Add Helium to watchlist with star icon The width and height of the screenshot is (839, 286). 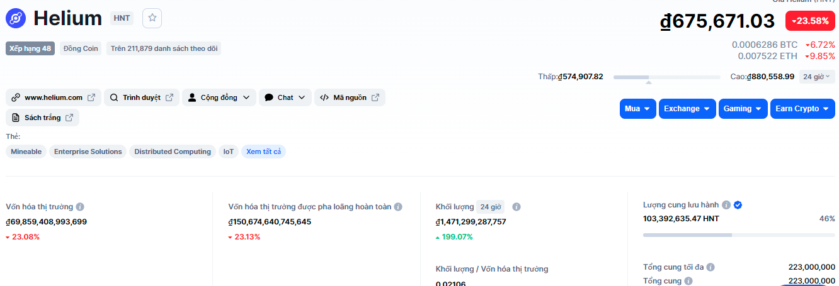[152, 18]
